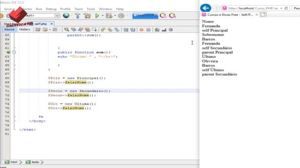
Task: Refresh the localhost page in browser
Action: click(286, 8)
